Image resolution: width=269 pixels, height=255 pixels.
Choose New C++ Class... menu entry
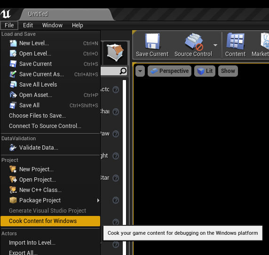pos(50,190)
